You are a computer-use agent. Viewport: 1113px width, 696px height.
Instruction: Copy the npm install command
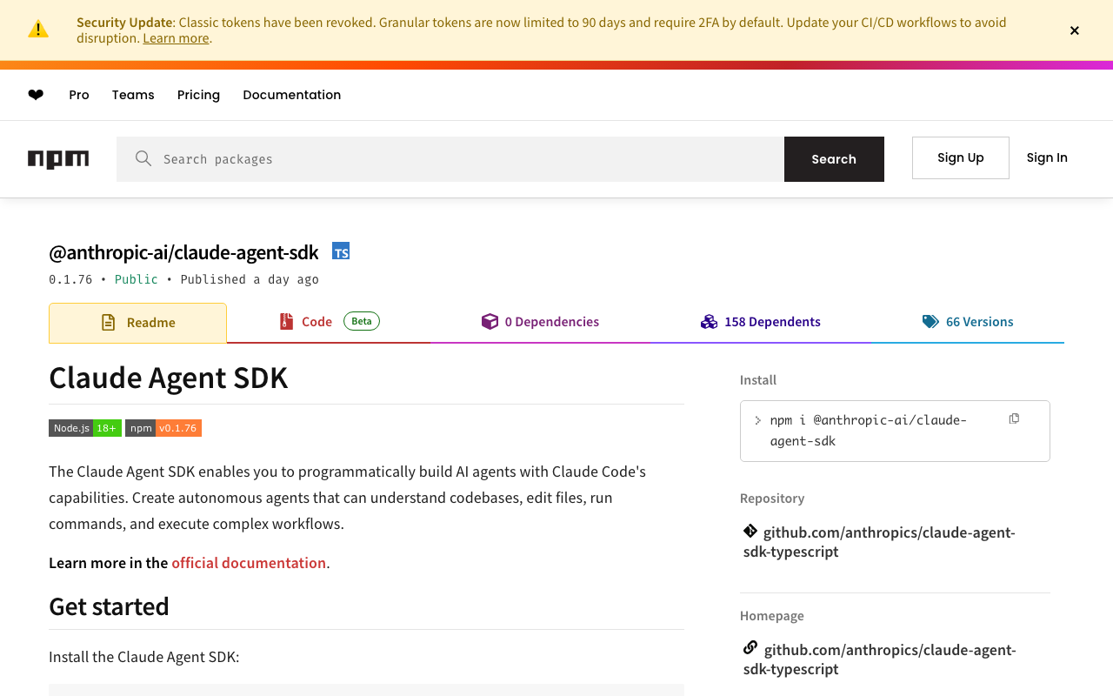(1014, 418)
